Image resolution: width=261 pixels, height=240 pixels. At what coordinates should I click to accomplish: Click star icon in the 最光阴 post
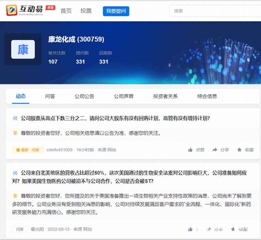[233, 229]
